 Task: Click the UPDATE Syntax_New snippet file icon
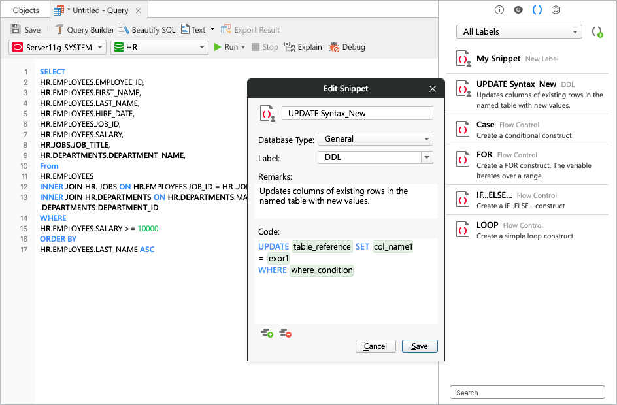463,88
